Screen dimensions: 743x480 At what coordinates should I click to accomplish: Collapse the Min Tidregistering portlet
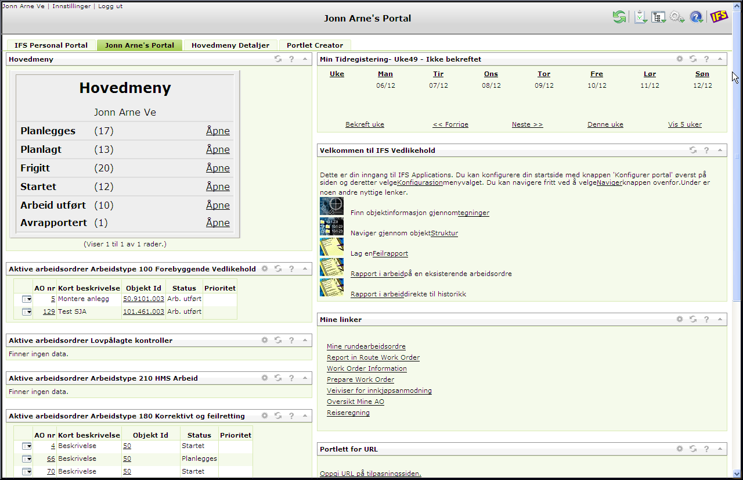pos(720,59)
